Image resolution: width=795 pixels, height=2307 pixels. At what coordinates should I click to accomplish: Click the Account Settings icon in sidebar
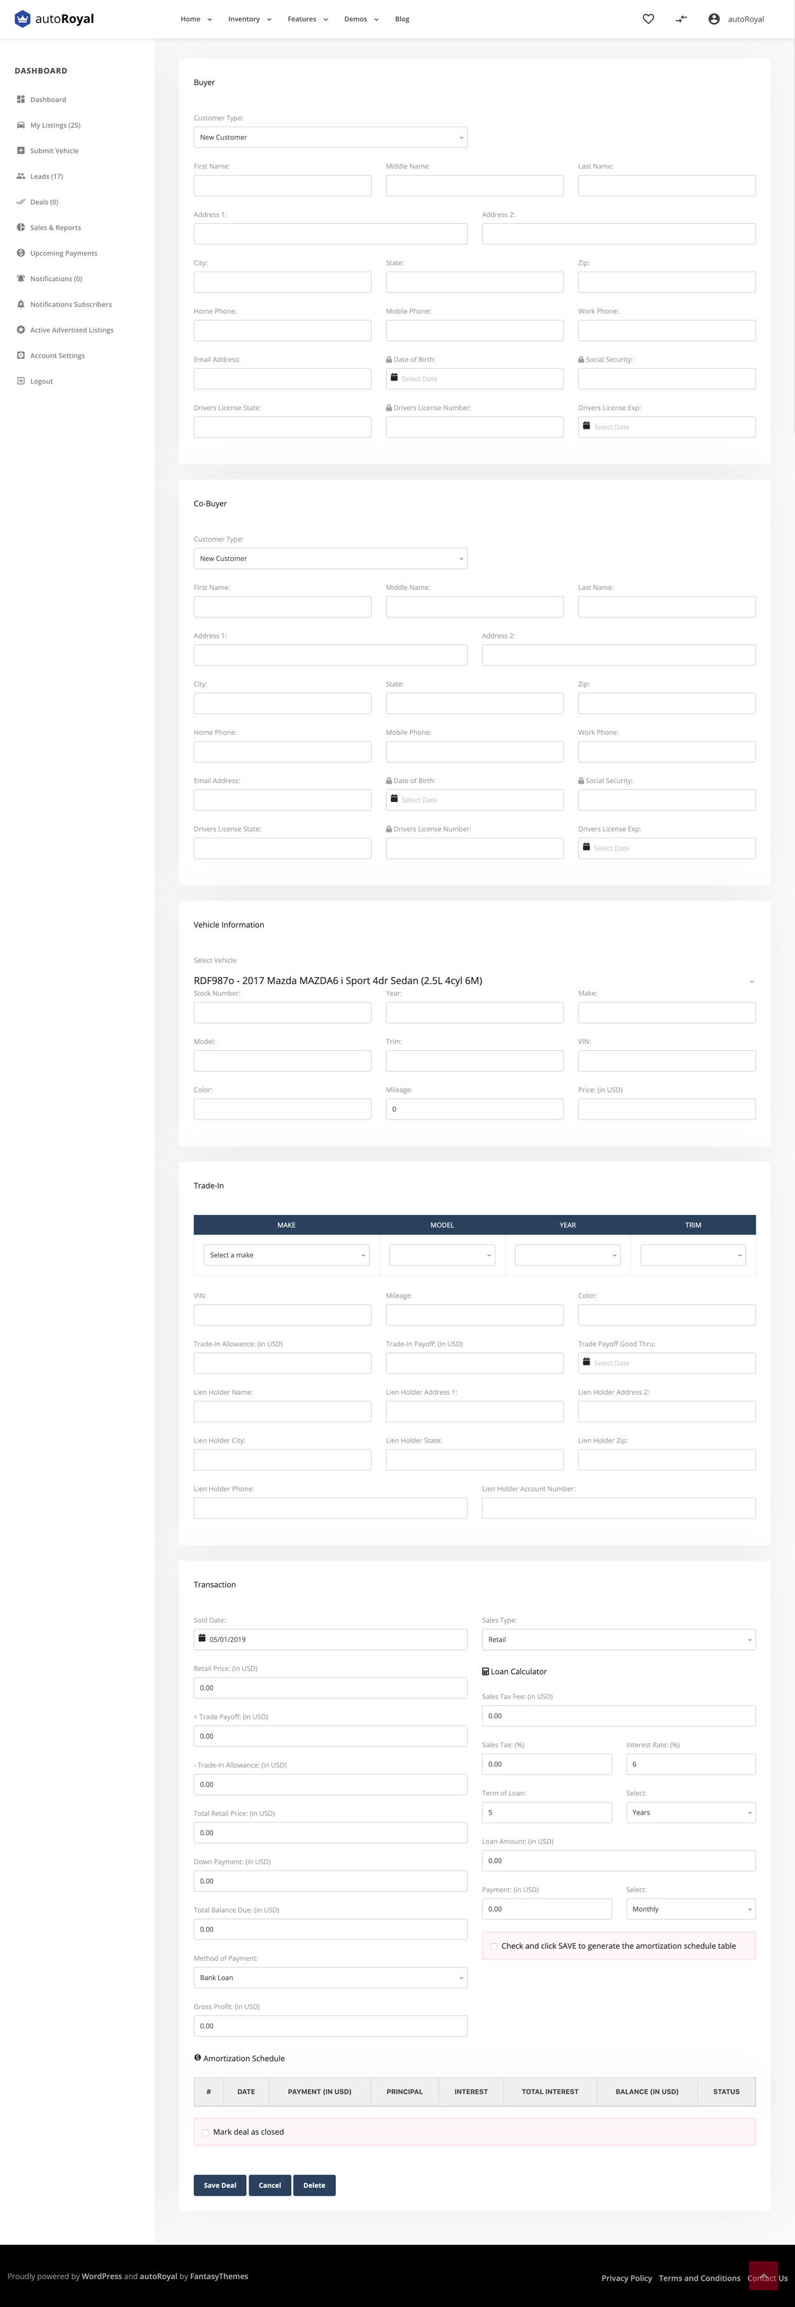(20, 356)
